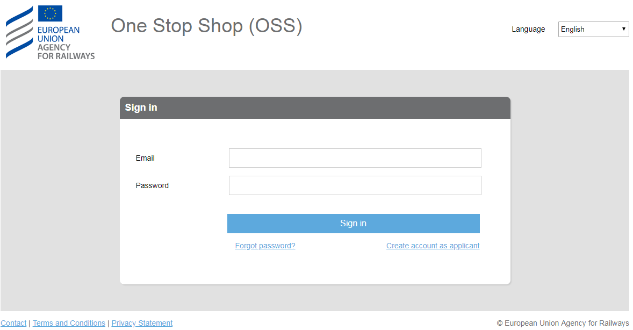Focus the Email field to type an address

click(x=355, y=157)
